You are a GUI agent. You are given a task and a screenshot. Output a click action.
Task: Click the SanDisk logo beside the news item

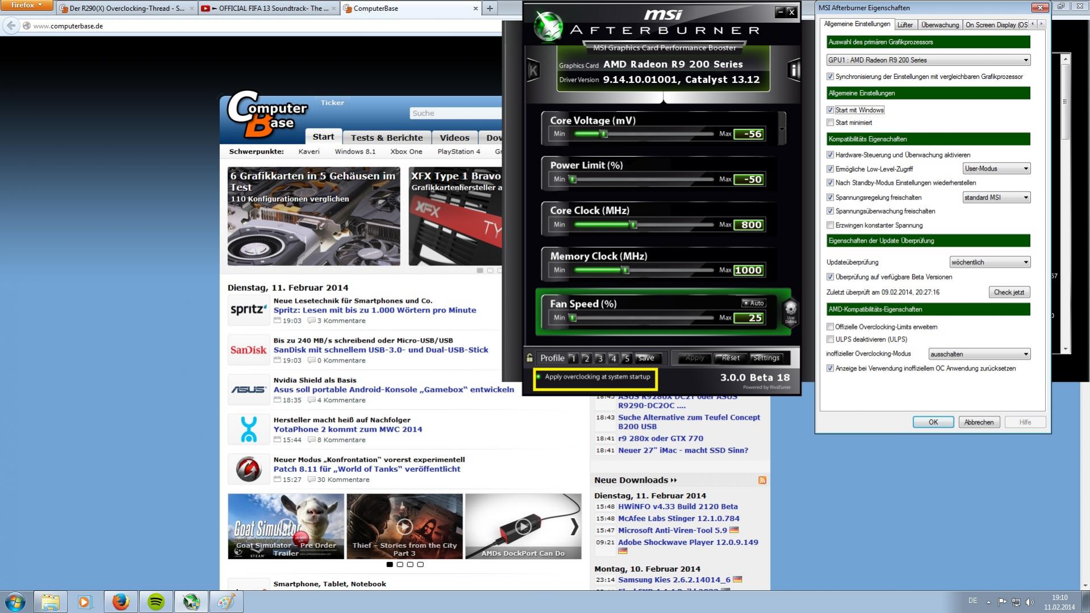tap(248, 349)
